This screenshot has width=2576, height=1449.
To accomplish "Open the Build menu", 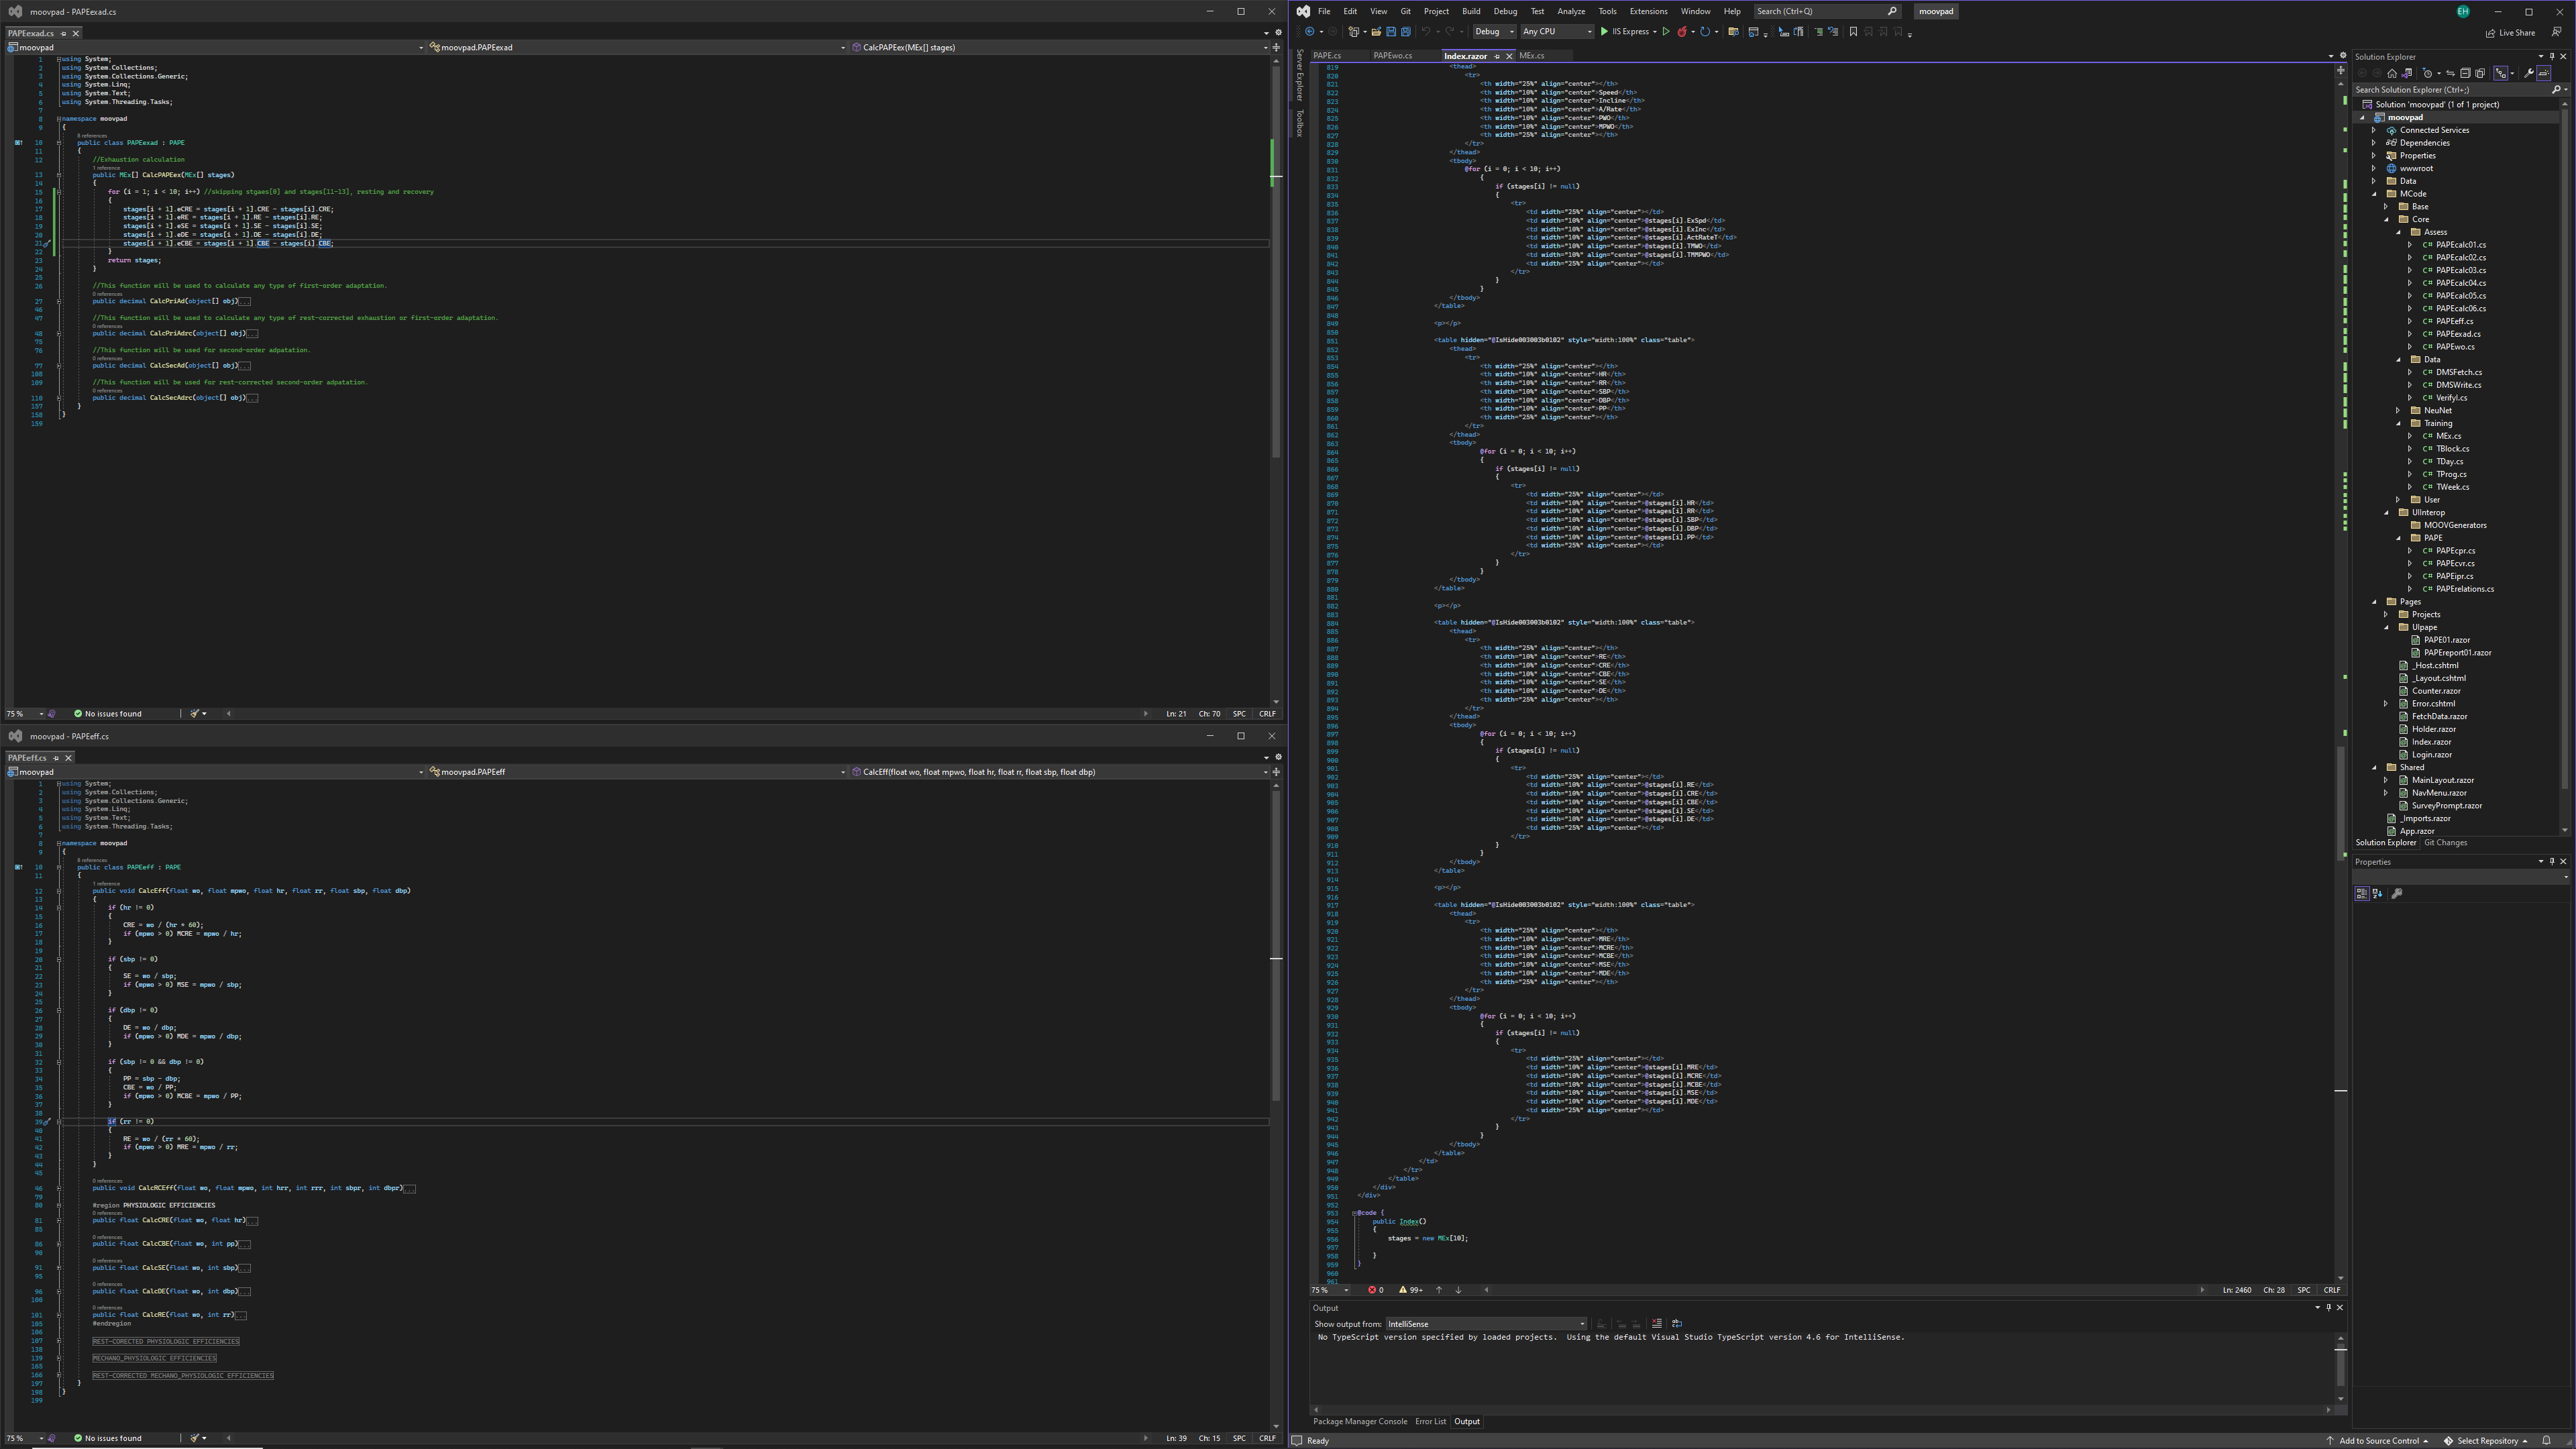I will pos(1470,12).
